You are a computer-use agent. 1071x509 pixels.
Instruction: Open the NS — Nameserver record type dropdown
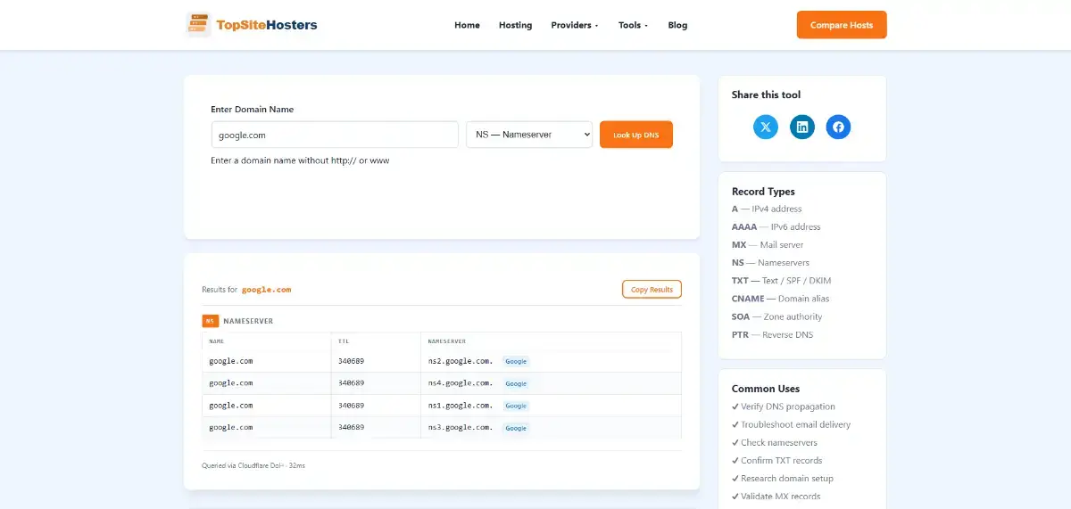pos(529,135)
